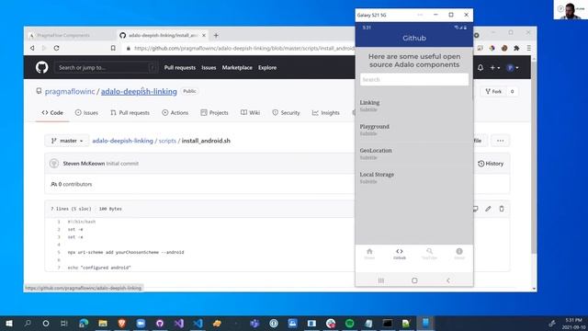Click the scripts folder breadcrumb

167,141
